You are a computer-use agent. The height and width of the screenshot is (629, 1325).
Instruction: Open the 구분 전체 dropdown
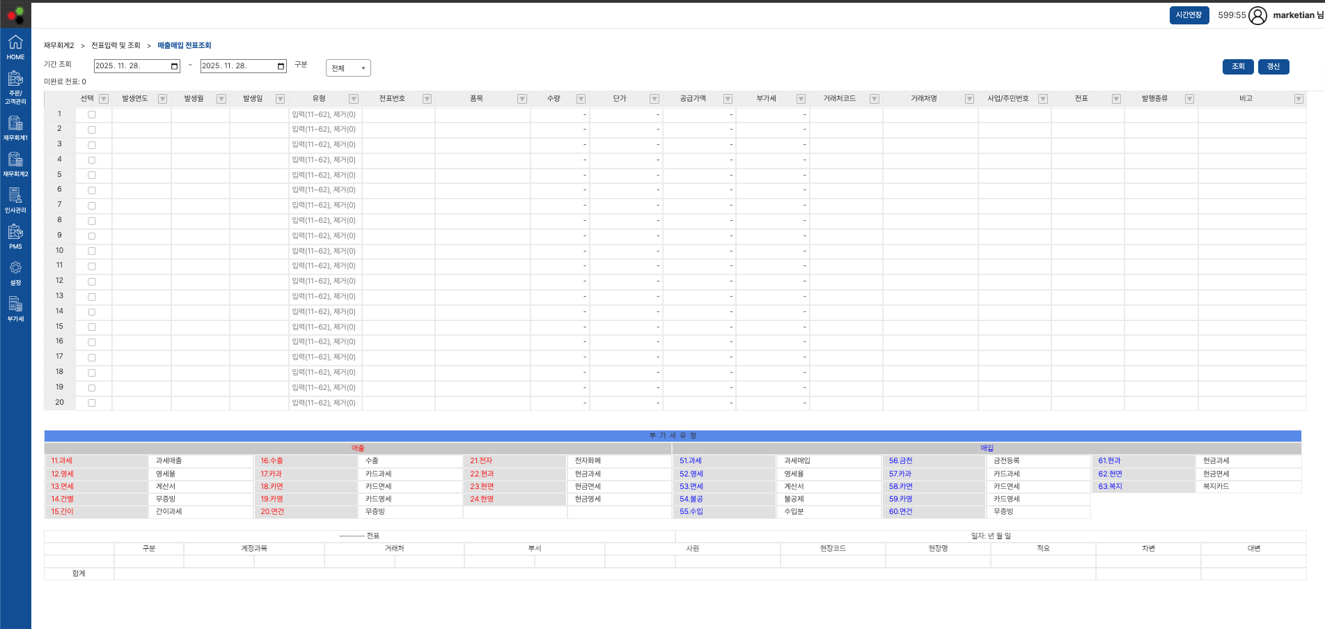(348, 68)
